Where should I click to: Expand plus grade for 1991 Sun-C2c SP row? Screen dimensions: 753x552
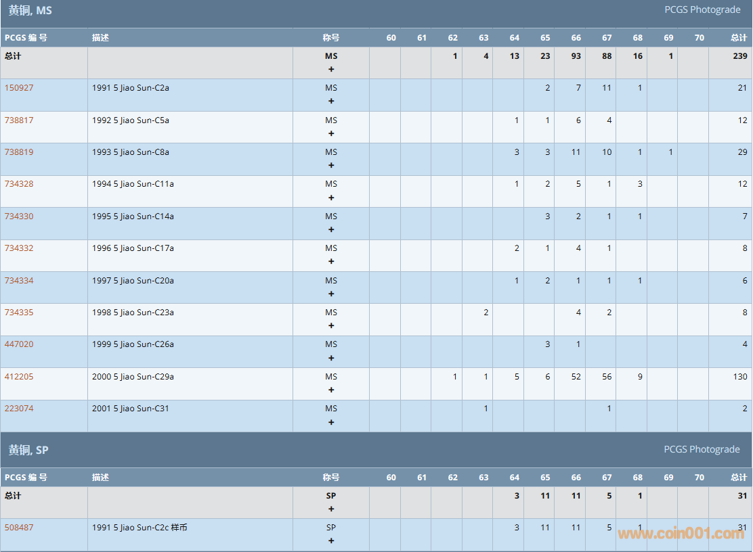pyautogui.click(x=331, y=541)
